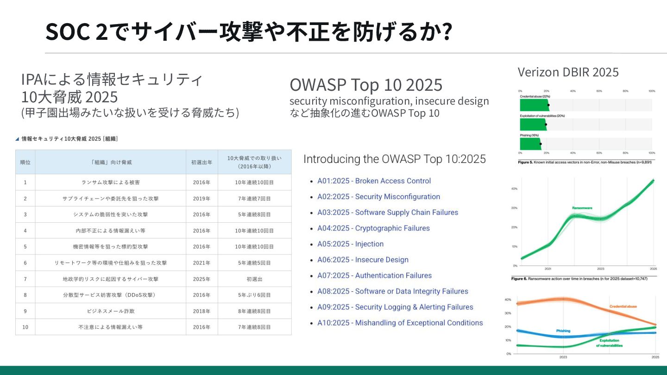Image resolution: width=667 pixels, height=375 pixels.
Task: Click the 2018年 cell
Action: coord(202,311)
